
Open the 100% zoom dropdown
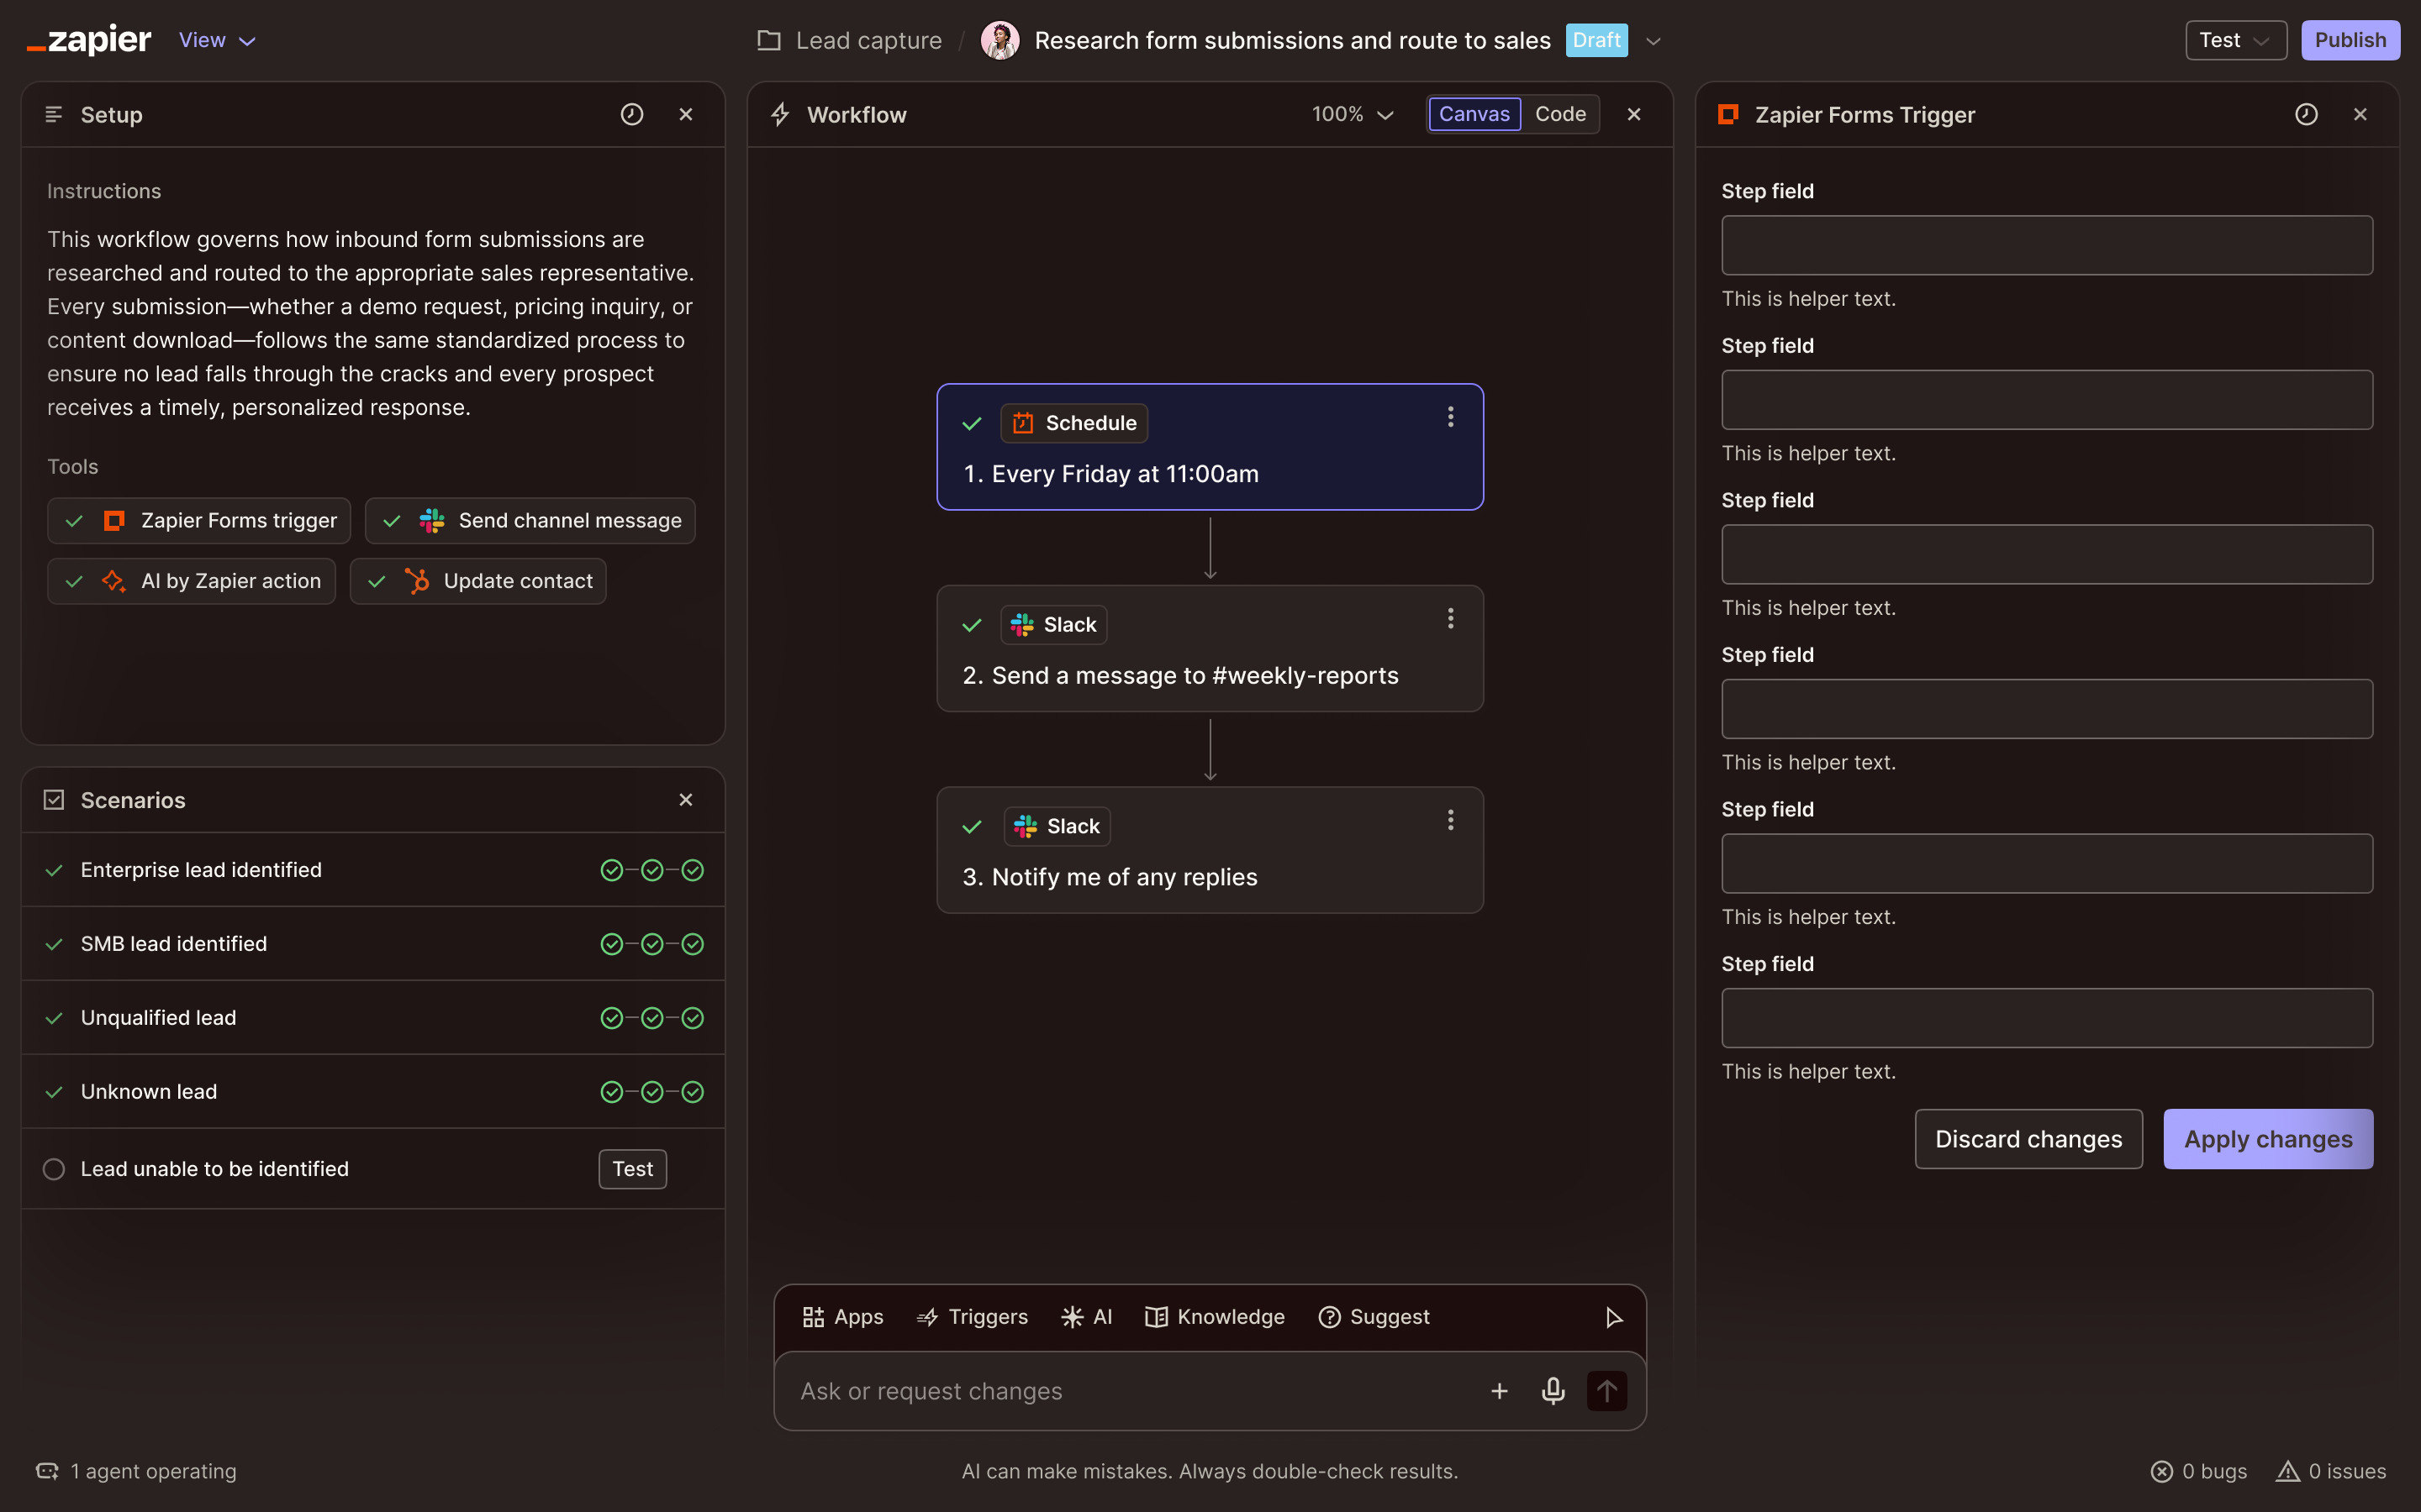coord(1353,114)
